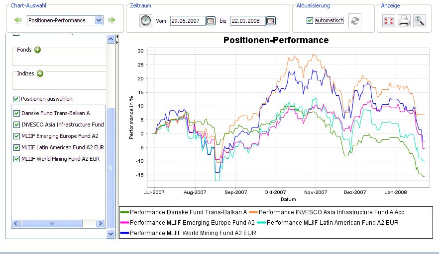439x254 pixels.
Task: Click positions list scroll left arrow
Action: pyautogui.click(x=16, y=224)
